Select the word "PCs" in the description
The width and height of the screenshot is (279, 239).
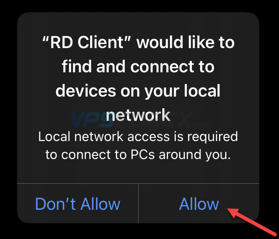coord(143,155)
